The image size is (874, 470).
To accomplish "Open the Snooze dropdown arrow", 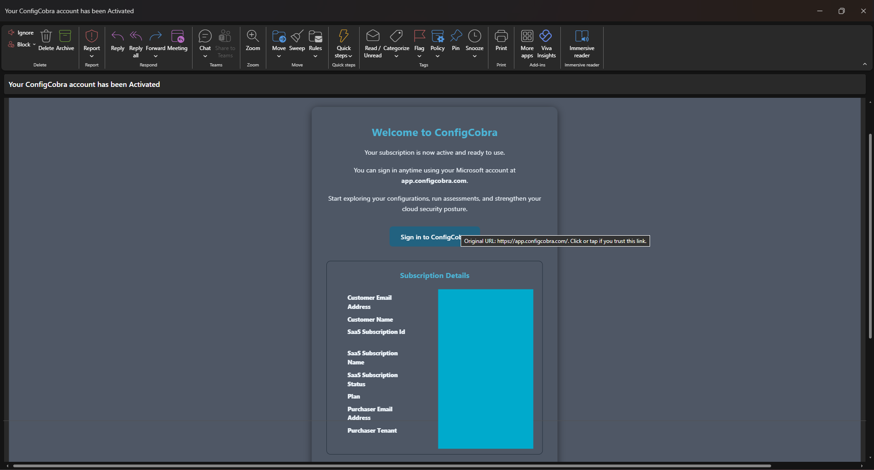I will coord(474,56).
